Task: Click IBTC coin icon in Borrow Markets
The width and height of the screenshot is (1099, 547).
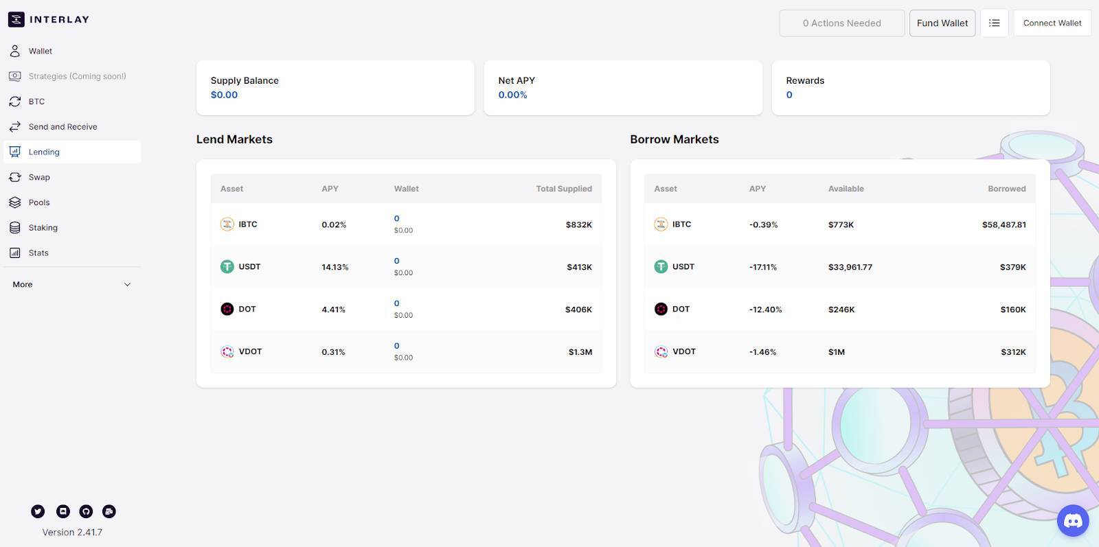Action: click(661, 224)
